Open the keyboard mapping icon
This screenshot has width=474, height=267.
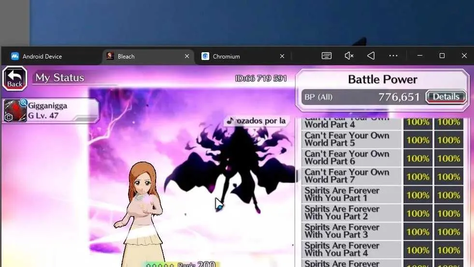coord(327,56)
